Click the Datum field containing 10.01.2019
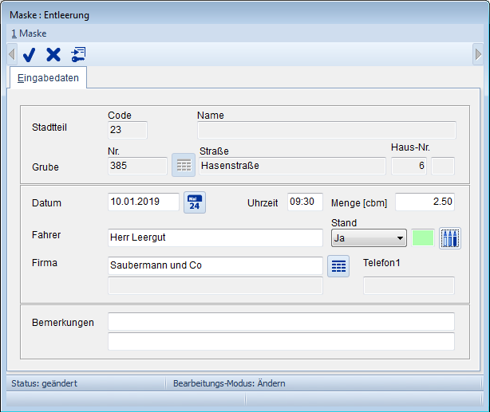Image resolution: width=490 pixels, height=412 pixels. point(143,202)
